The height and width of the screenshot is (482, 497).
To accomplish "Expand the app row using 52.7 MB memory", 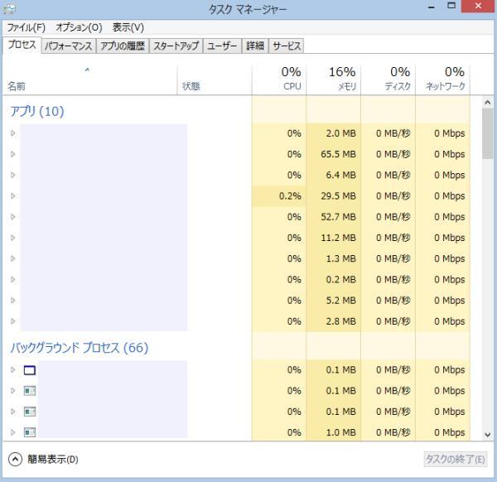I will [13, 217].
